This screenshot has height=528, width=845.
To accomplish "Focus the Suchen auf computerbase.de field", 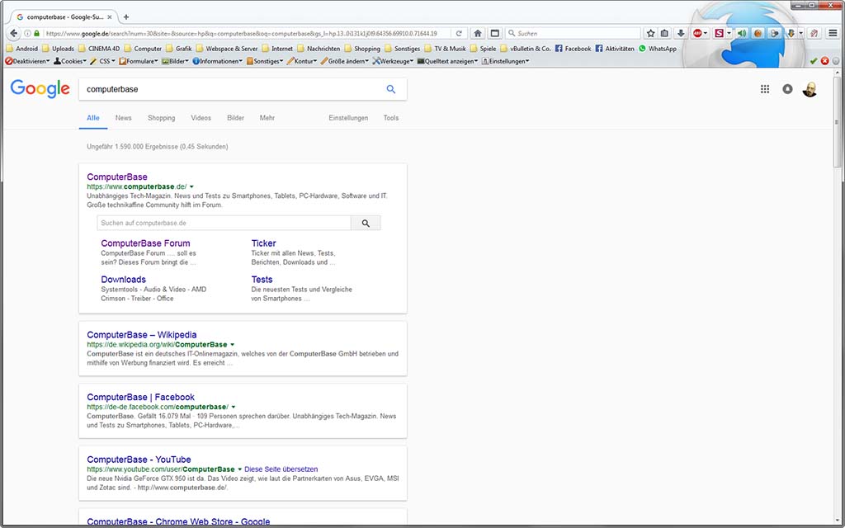I will (224, 223).
